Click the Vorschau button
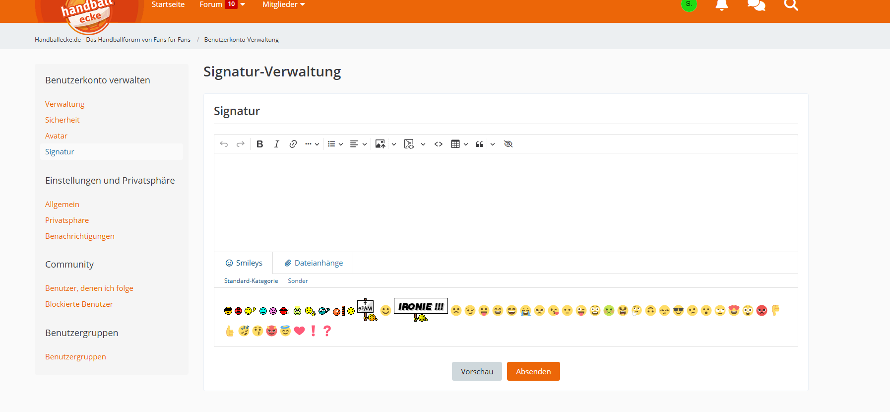The width and height of the screenshot is (890, 412). click(x=477, y=371)
